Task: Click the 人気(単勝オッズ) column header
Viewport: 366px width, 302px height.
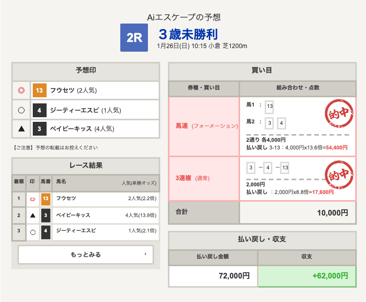Action: (139, 183)
